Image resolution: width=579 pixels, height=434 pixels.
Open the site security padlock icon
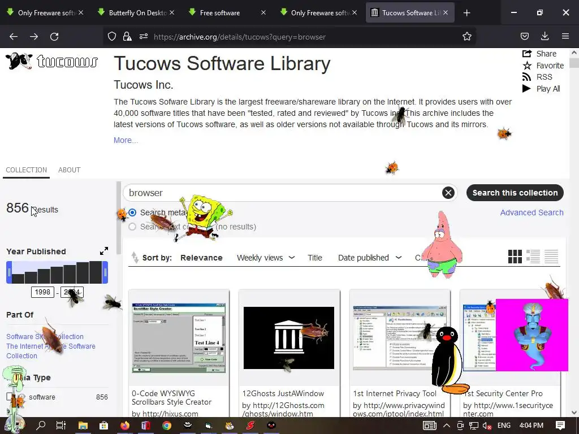point(127,37)
